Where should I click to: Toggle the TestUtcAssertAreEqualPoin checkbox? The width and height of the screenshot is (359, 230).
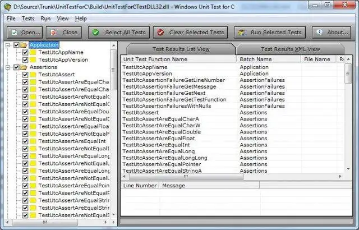click(25, 185)
